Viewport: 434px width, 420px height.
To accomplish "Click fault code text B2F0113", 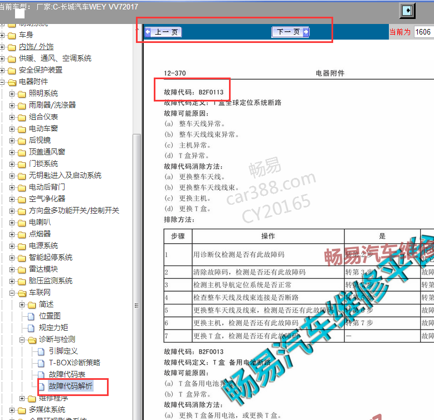I will pos(211,92).
